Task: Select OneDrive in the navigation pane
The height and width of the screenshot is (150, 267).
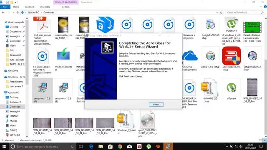Action: click(13, 70)
